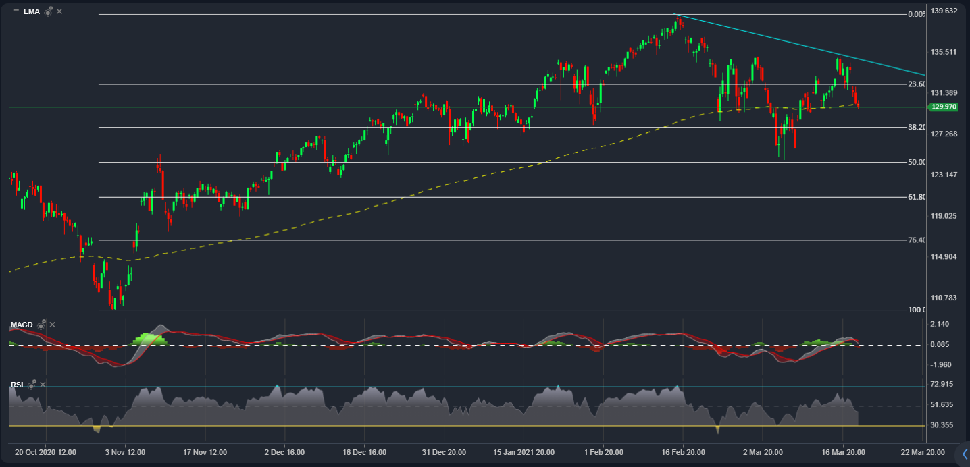Image resolution: width=970 pixels, height=467 pixels.
Task: Click the MACD panel label
Action: click(x=21, y=325)
